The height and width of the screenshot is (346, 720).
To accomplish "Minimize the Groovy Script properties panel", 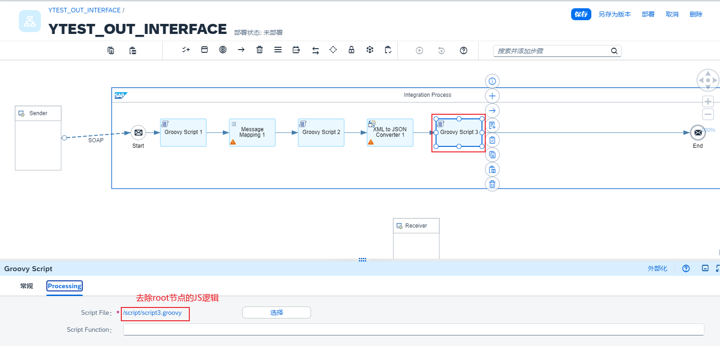I will point(705,268).
